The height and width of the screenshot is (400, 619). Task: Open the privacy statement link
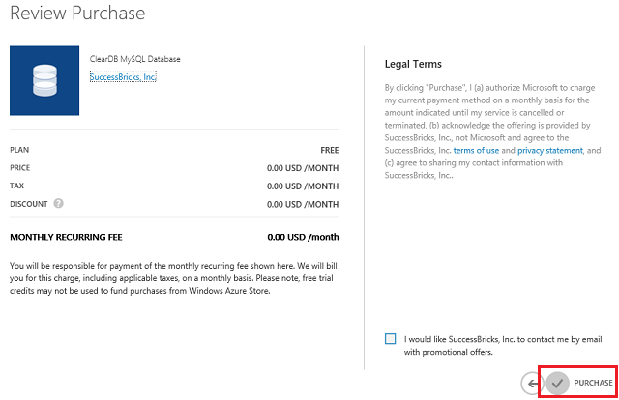(x=550, y=151)
